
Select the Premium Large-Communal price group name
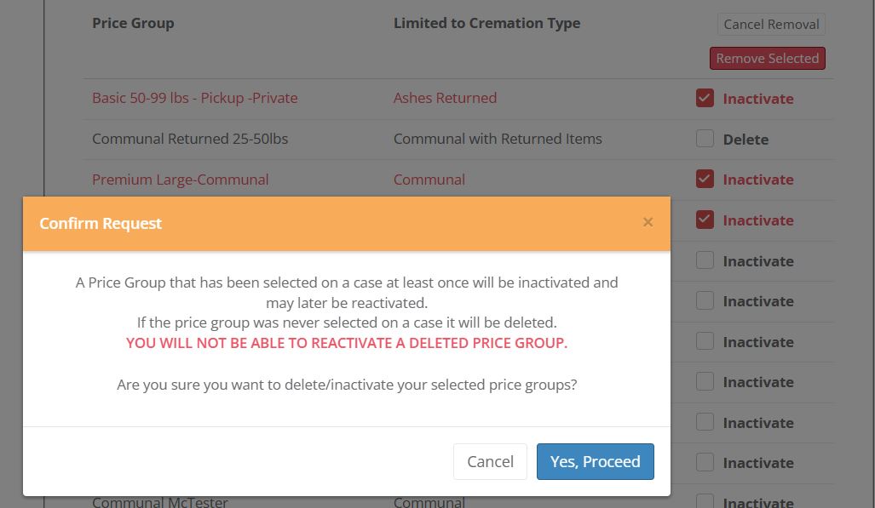pyautogui.click(x=180, y=180)
